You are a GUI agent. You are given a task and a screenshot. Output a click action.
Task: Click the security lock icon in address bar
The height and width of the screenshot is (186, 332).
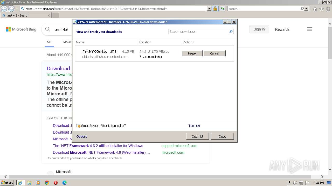pyautogui.click(x=215, y=9)
